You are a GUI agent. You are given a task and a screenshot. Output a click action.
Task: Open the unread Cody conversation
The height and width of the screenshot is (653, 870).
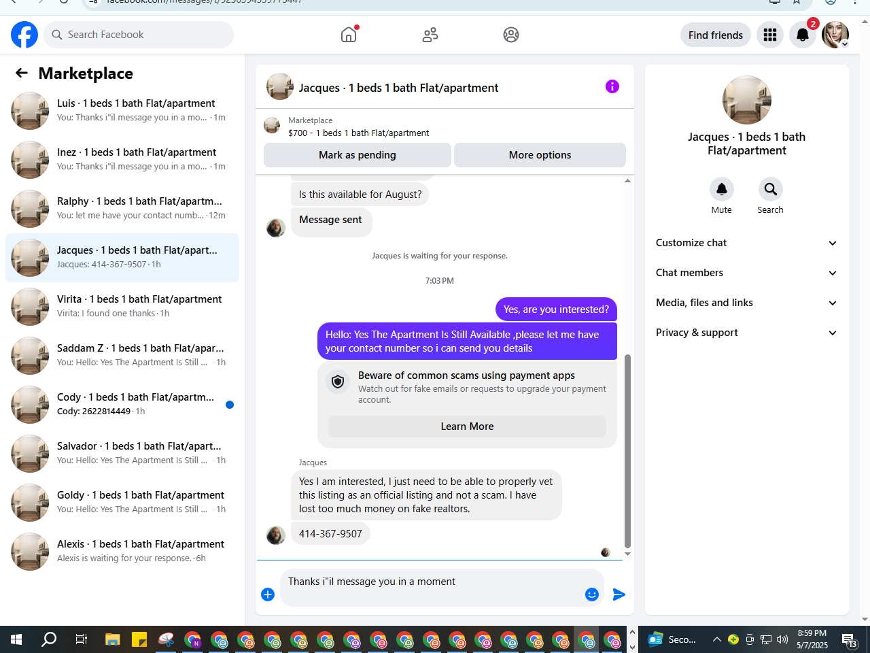tap(122, 405)
